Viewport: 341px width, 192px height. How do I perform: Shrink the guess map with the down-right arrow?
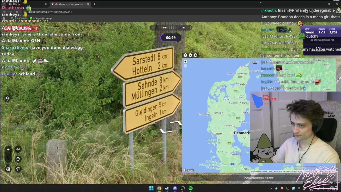pyautogui.click(x=190, y=55)
